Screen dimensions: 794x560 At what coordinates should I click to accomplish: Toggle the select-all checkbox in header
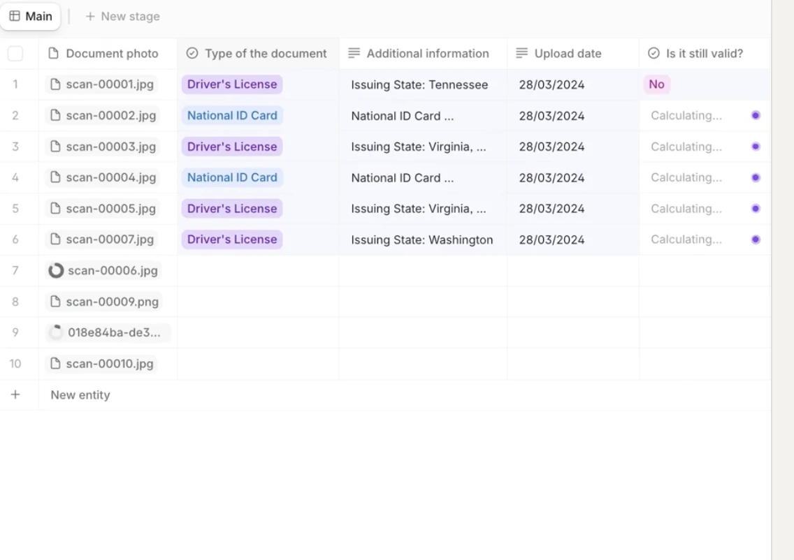(x=15, y=53)
